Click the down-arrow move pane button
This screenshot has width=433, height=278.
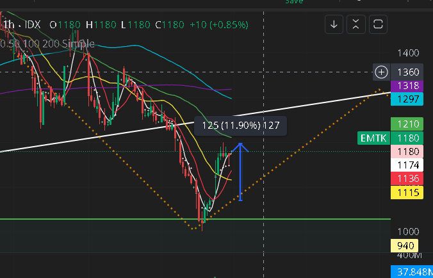tap(334, 24)
